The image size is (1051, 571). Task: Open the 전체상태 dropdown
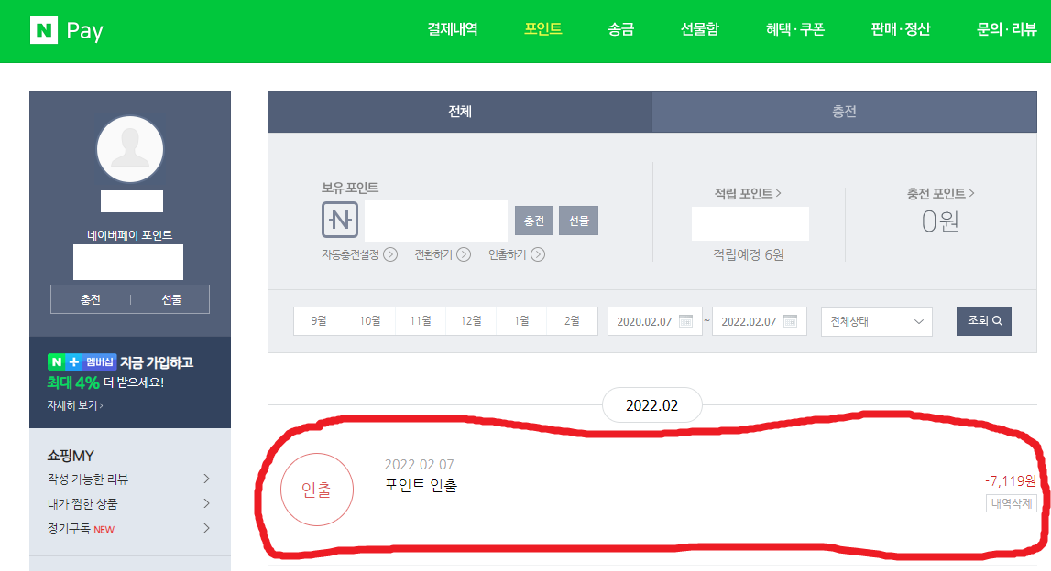(x=877, y=321)
